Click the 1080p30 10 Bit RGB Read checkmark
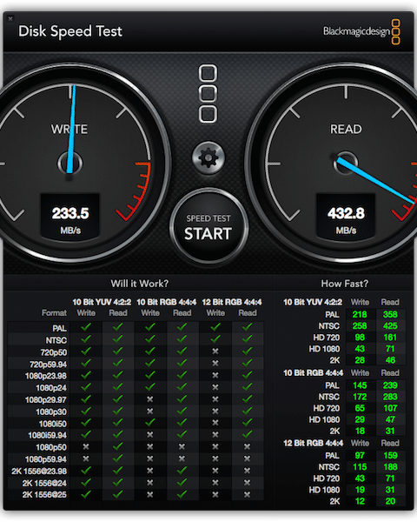Viewport: 417px width, 522px height. click(182, 412)
